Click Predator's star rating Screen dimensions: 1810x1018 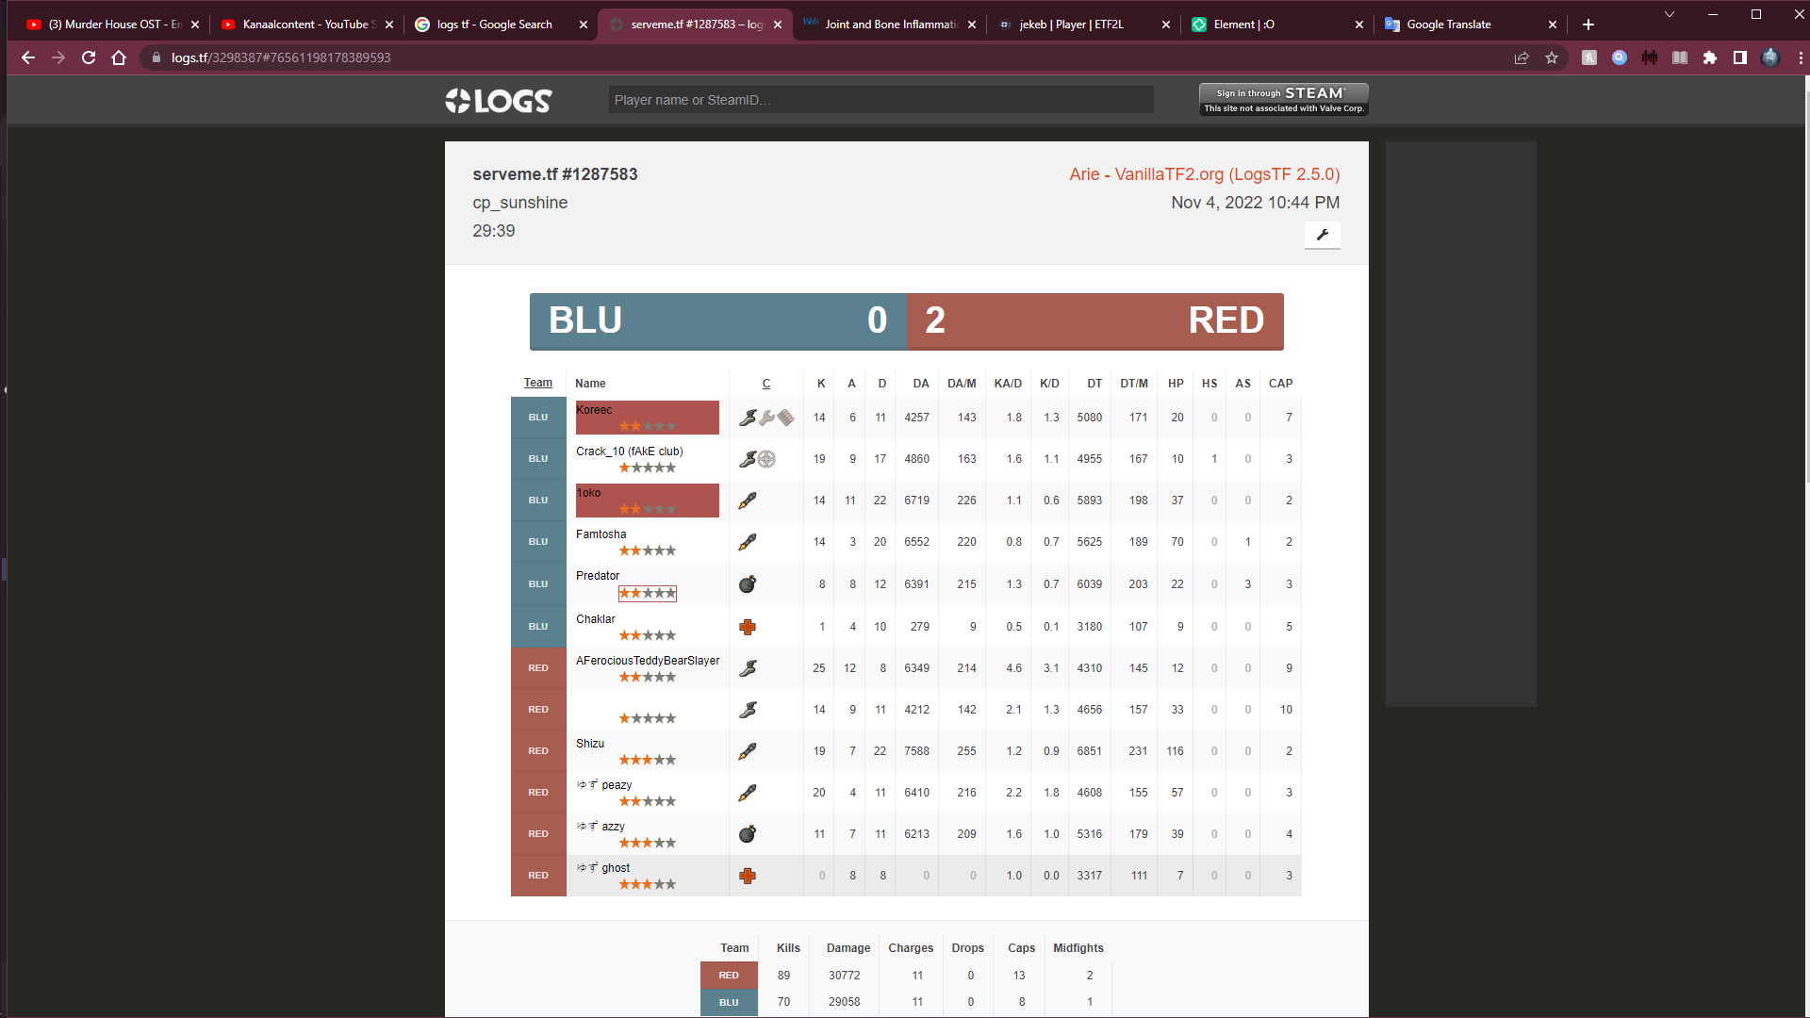(x=647, y=594)
